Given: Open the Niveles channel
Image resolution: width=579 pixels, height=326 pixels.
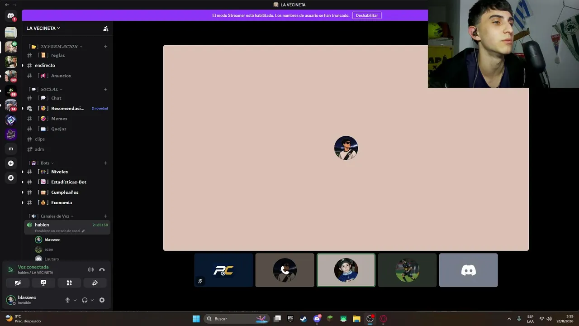Looking at the screenshot, I should 67,172.
